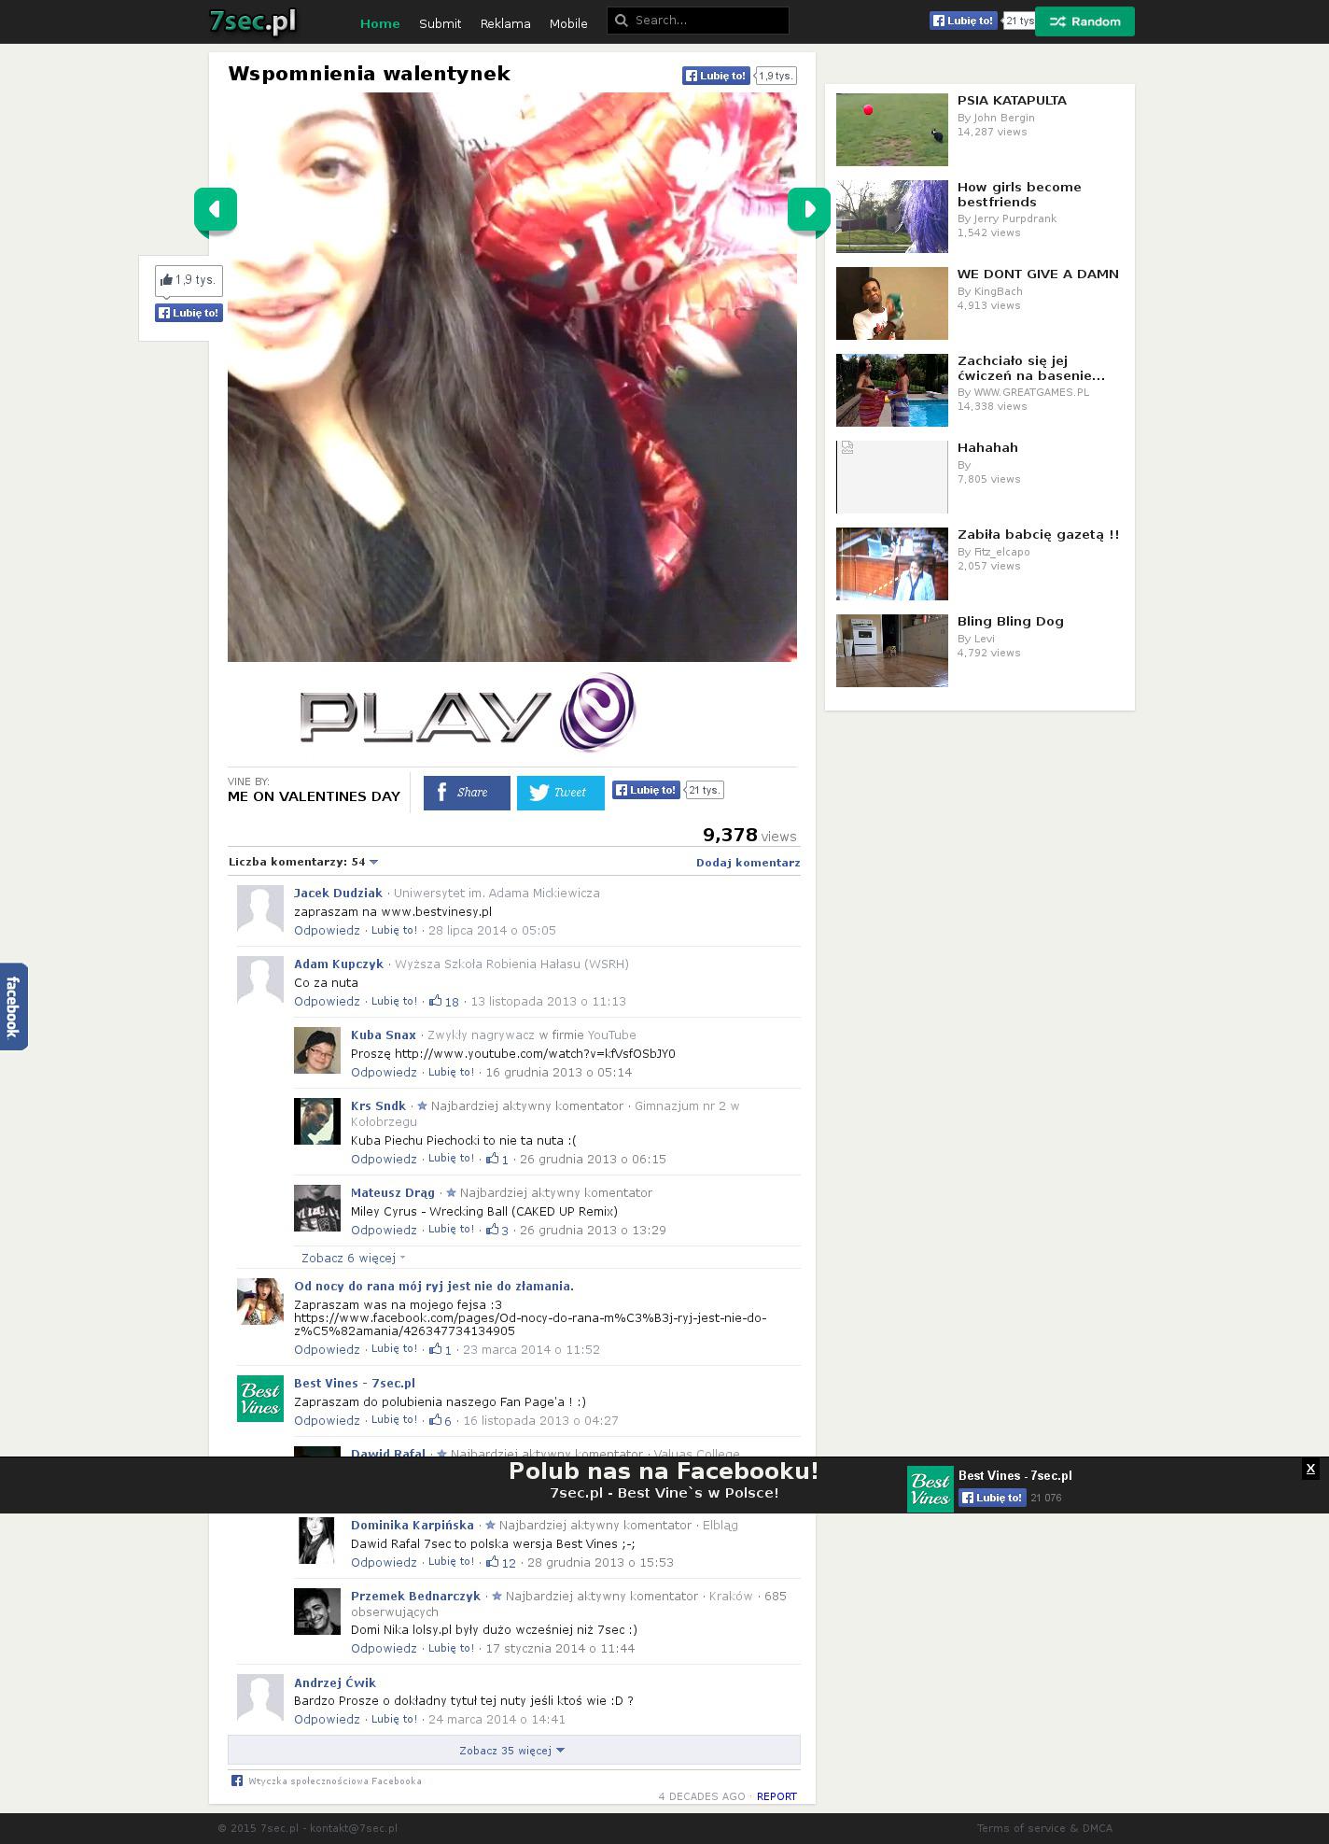Close the Facebook promo banner
The height and width of the screenshot is (1844, 1329).
click(x=1310, y=1469)
